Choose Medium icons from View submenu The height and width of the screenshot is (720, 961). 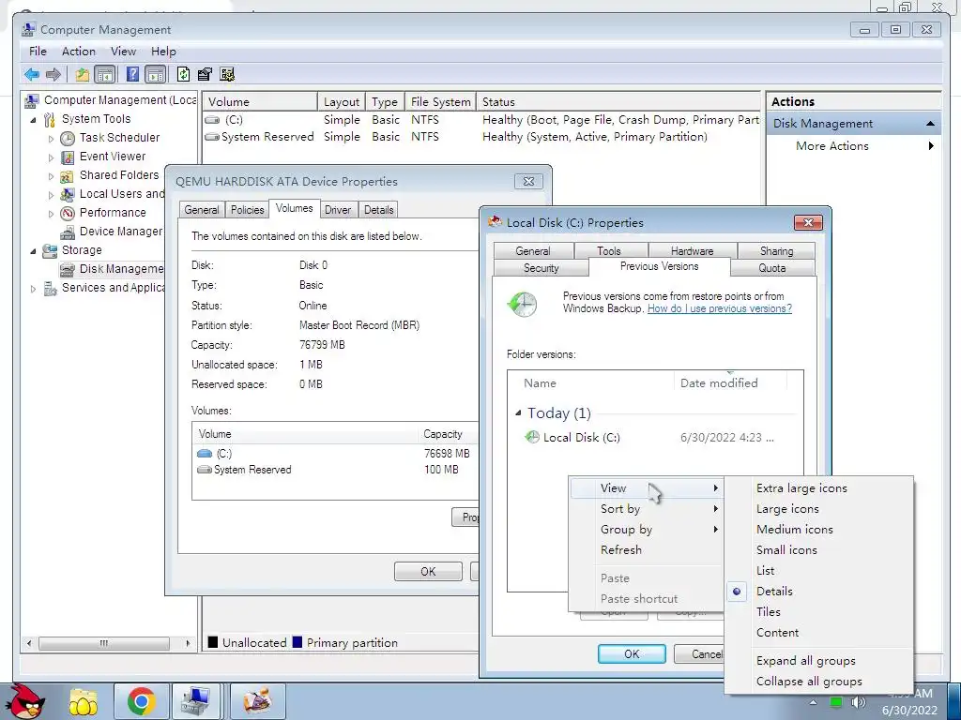pyautogui.click(x=794, y=530)
